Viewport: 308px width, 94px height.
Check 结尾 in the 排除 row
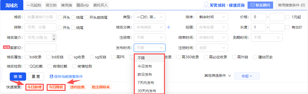pos(73,27)
